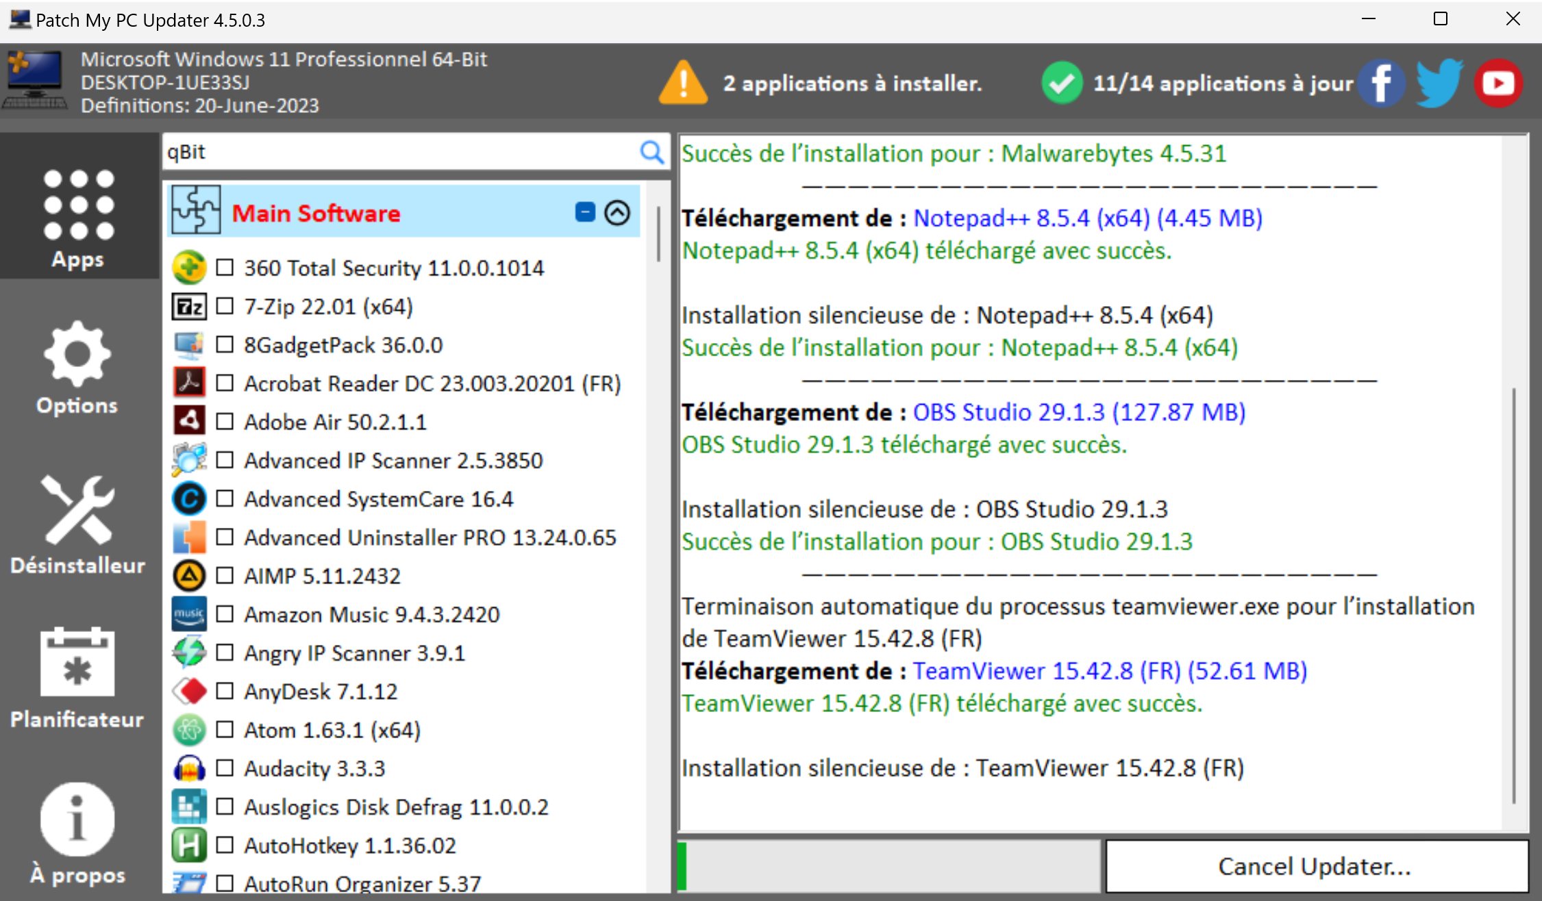Screen dimensions: 1542x901
Task: Collapse the Main Software category chevron
Action: (617, 212)
